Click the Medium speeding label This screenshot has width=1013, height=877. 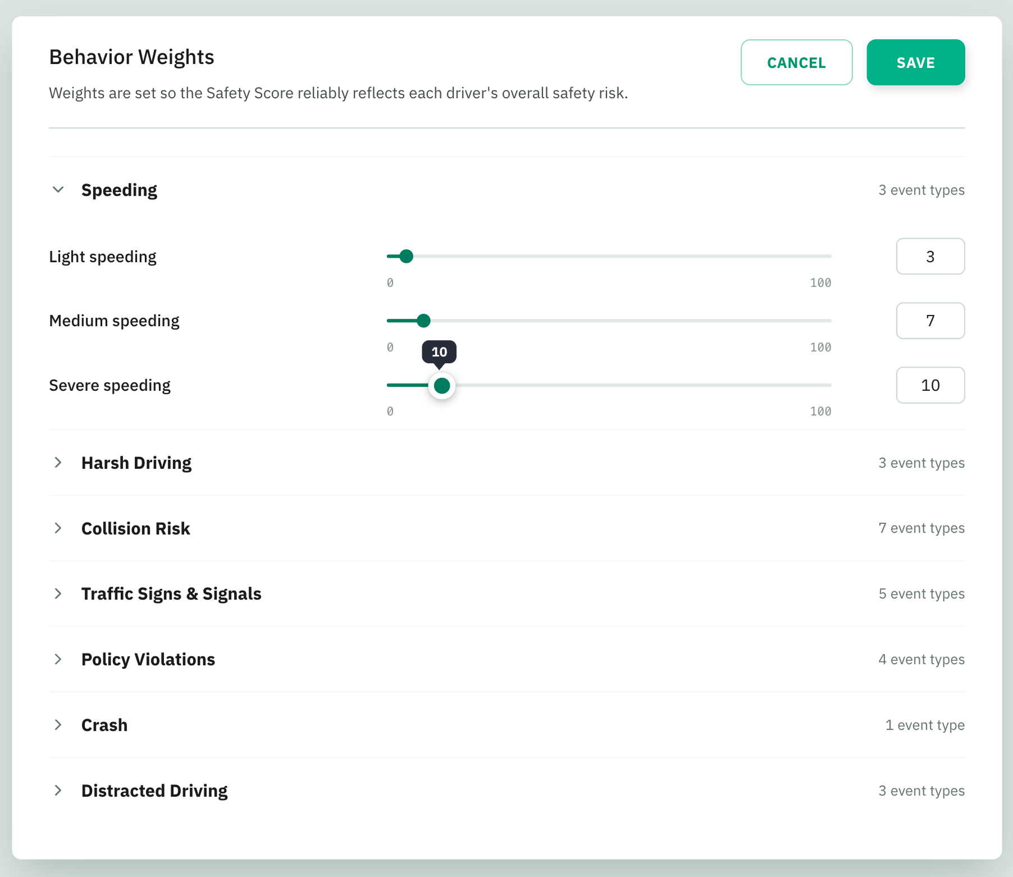(x=115, y=321)
